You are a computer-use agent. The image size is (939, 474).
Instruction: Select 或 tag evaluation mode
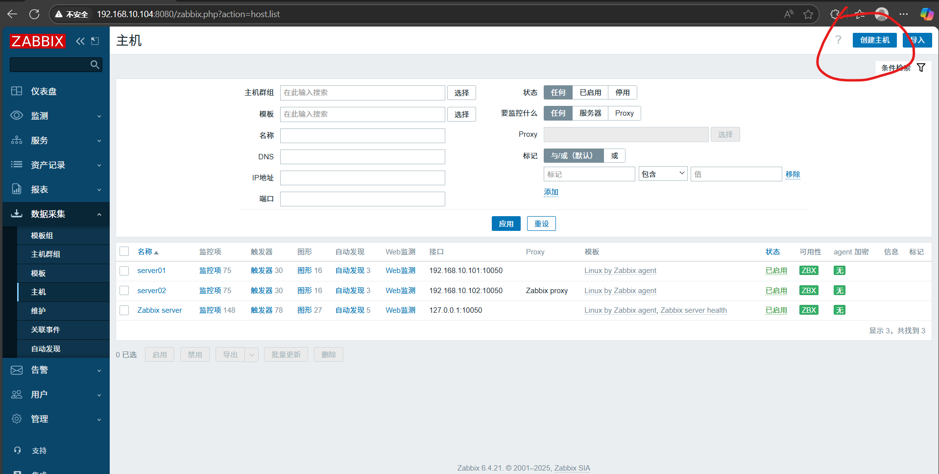point(615,156)
